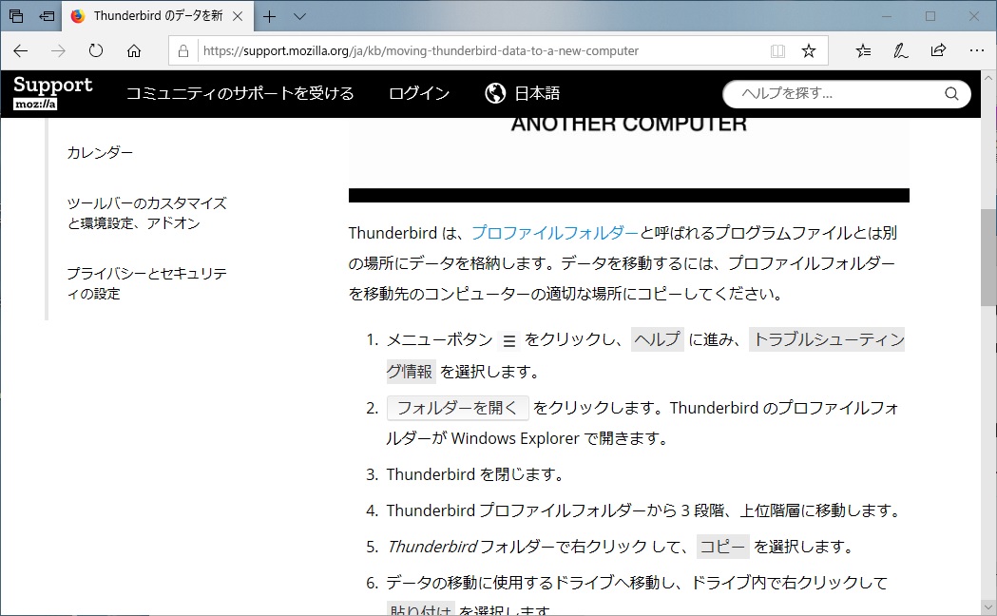The image size is (997, 616).
Task: Click the site lock security icon
Action: (183, 50)
